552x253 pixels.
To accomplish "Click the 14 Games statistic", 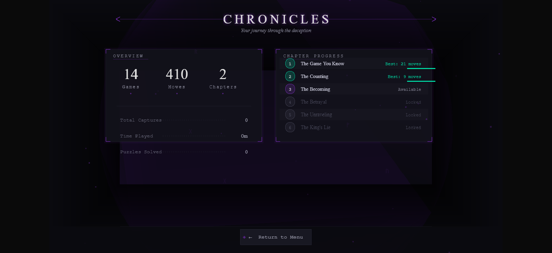I will tap(131, 78).
